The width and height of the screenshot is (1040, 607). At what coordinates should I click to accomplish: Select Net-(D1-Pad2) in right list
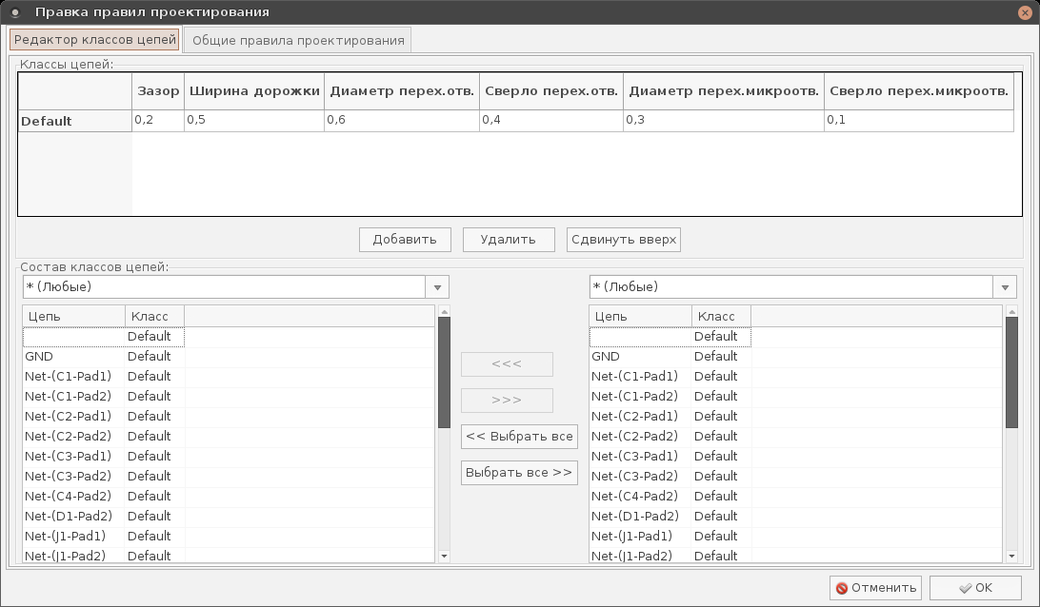796,516
